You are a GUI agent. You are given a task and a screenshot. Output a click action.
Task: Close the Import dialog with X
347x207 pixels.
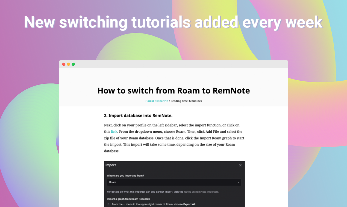pyautogui.click(x=240, y=165)
